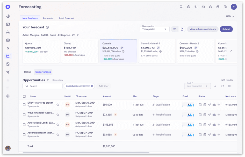Screen dimensions: 245x157
Task: Check the Efficy opportunity row checkbox
Action: pyautogui.click(x=24, y=105)
